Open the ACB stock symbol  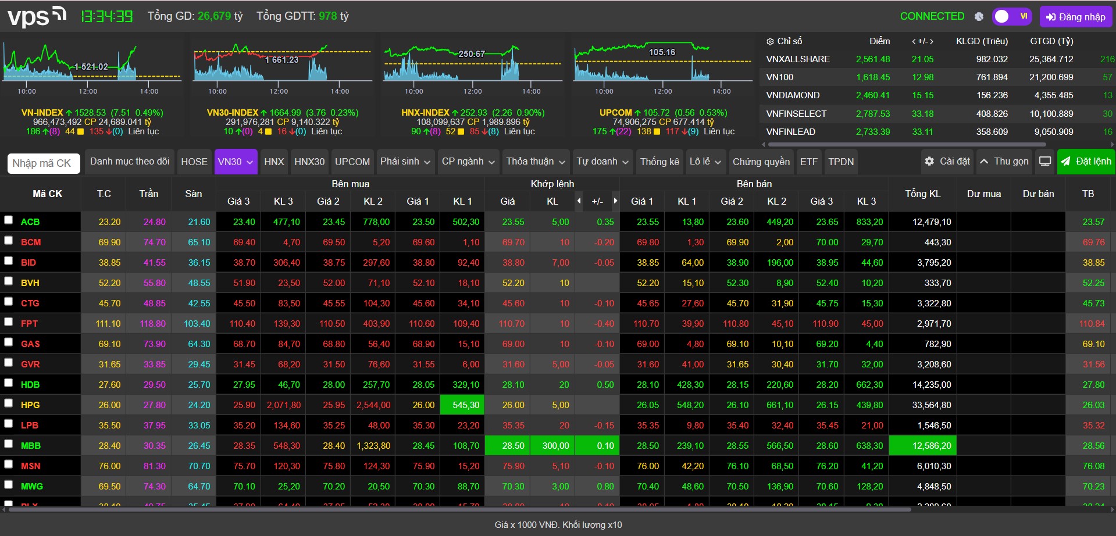click(x=30, y=222)
